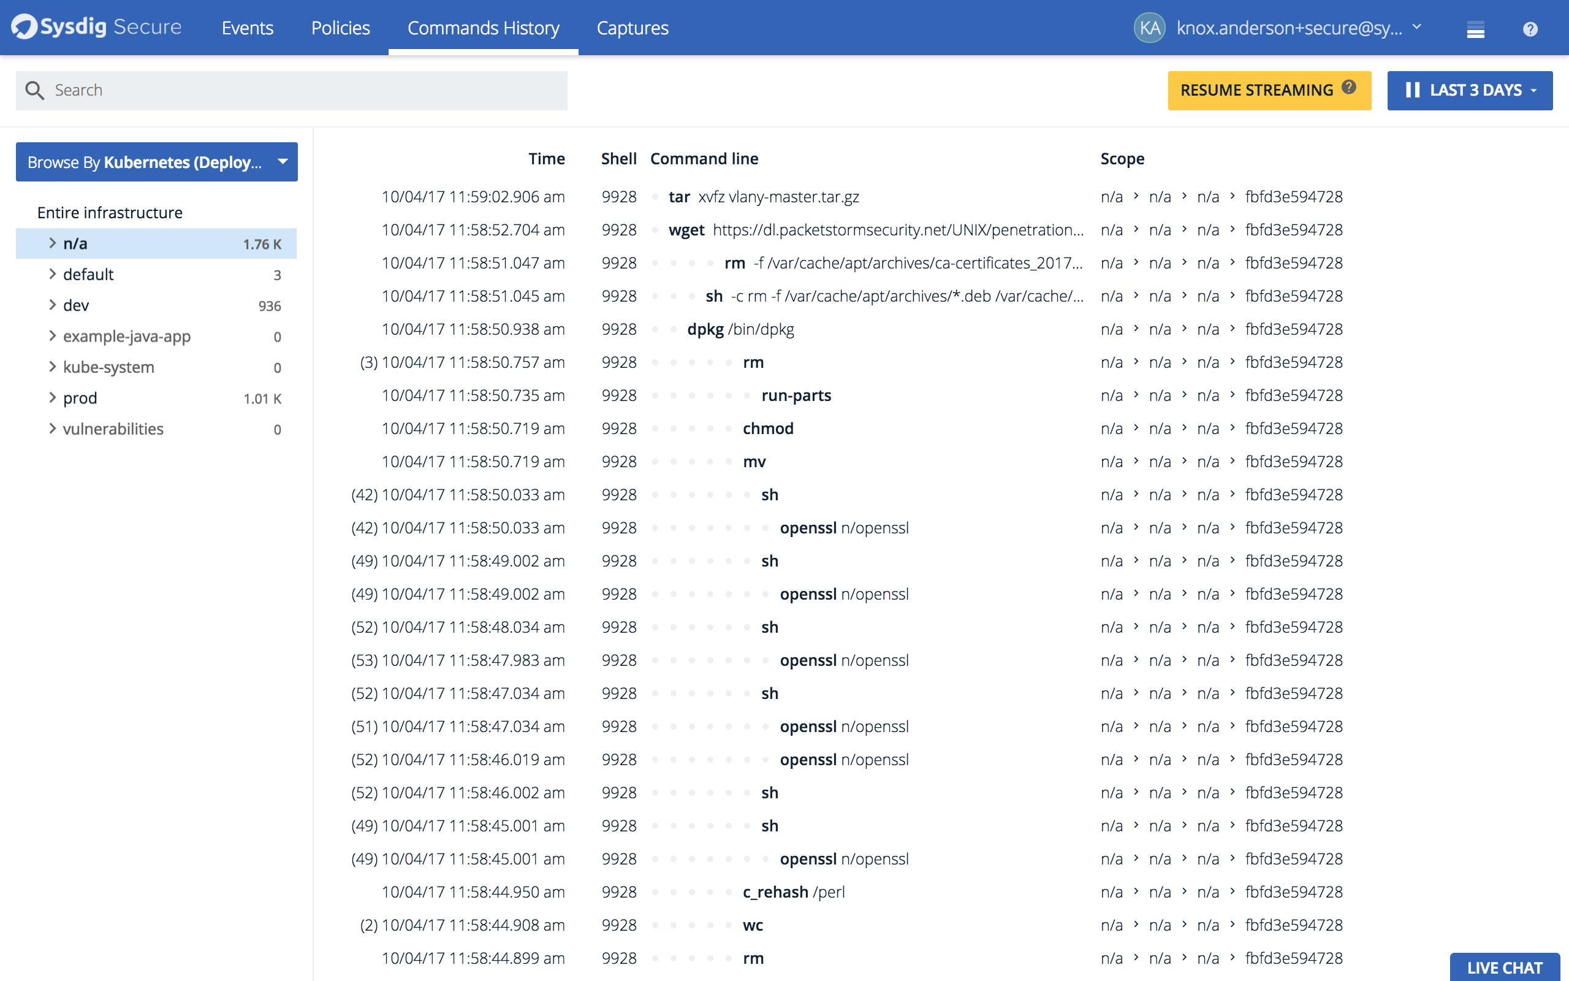1569x981 pixels.
Task: Switch to the Captures tab
Action: pyautogui.click(x=633, y=28)
